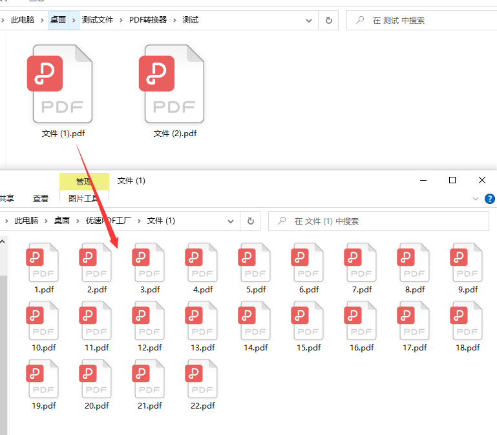Select the 6.pdf file icon
The image size is (497, 435).
click(x=307, y=262)
